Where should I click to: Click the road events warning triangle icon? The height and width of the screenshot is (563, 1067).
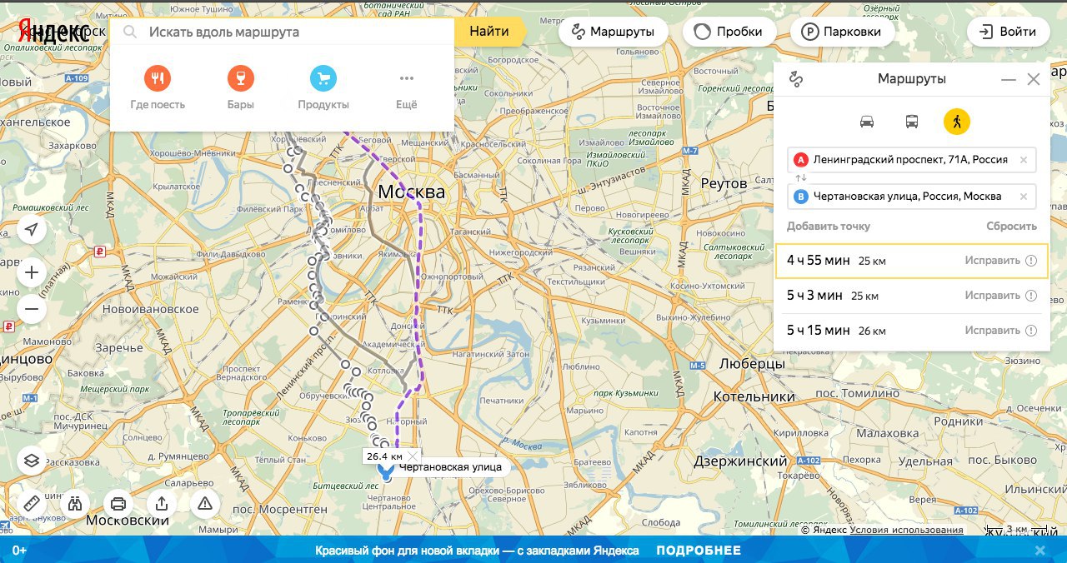tap(205, 503)
